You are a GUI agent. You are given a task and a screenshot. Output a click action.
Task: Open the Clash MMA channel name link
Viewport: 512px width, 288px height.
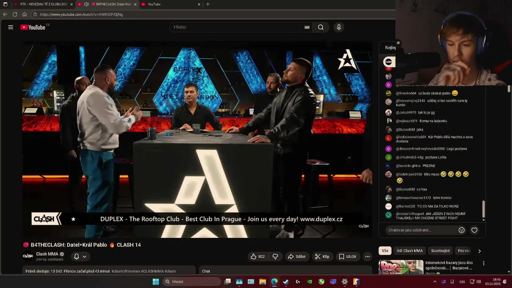click(47, 254)
